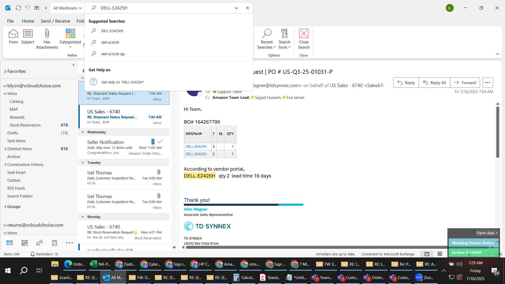
Task: Click Reply All button
Action: point(434,83)
